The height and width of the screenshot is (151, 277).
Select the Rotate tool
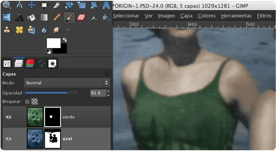69,5
